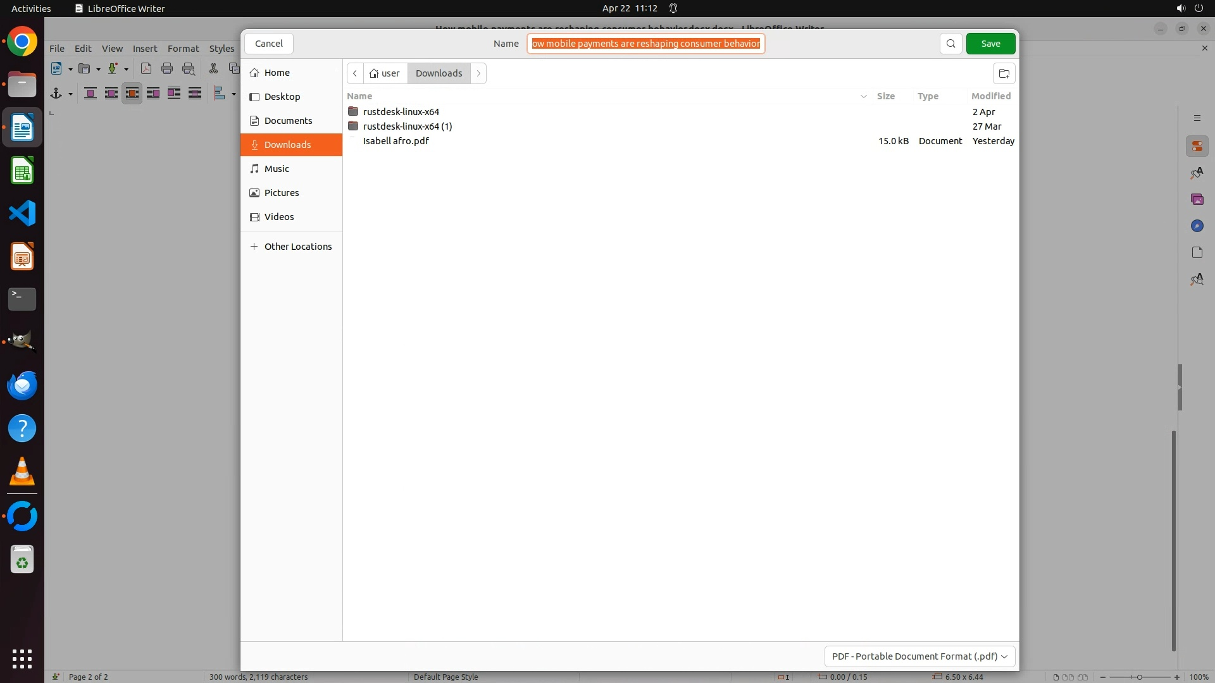Open the sidebar Navigator compass icon

tap(1197, 226)
